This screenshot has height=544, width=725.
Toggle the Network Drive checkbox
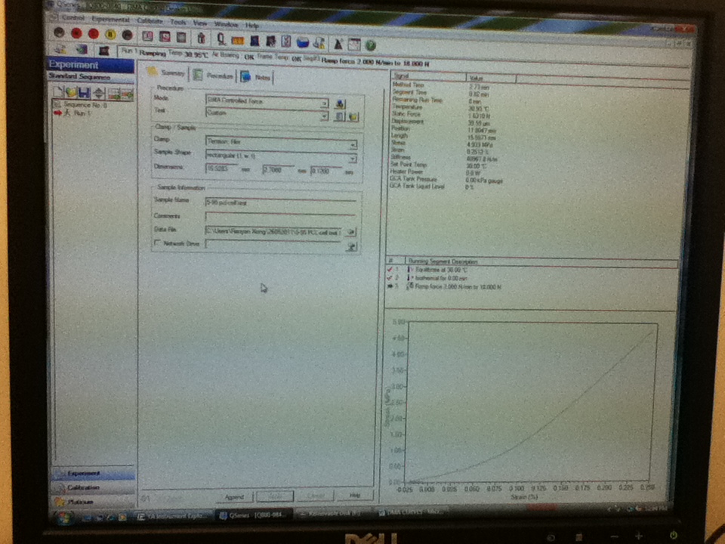click(x=157, y=243)
